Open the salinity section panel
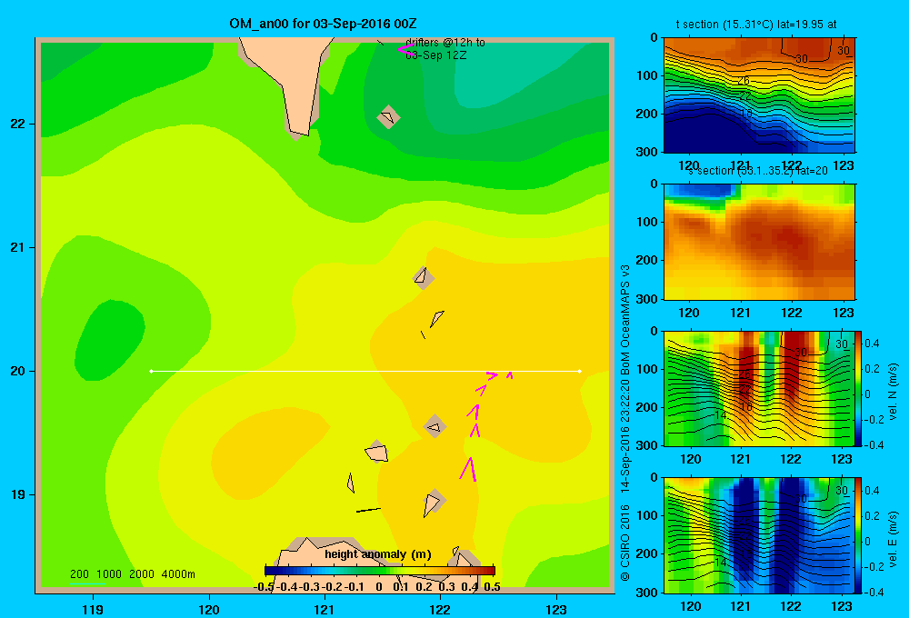This screenshot has height=618, width=909. (759, 242)
